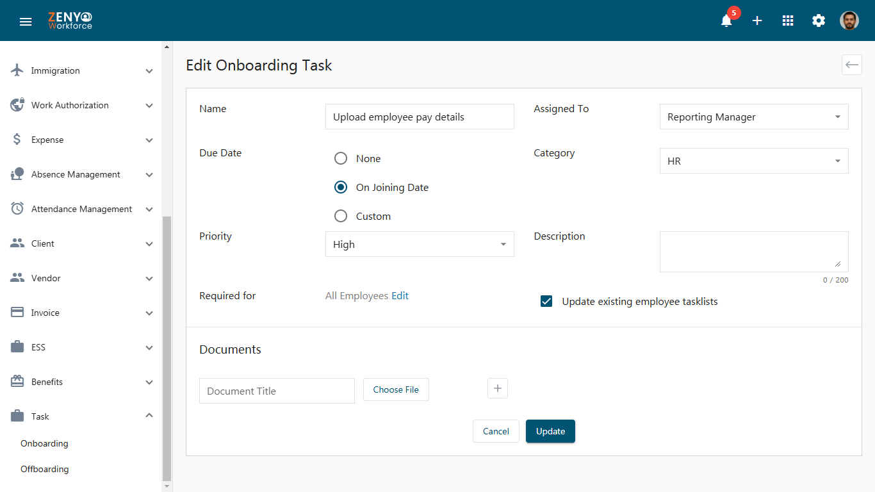The width and height of the screenshot is (875, 492).
Task: Click the Invoice card icon
Action: (x=17, y=313)
